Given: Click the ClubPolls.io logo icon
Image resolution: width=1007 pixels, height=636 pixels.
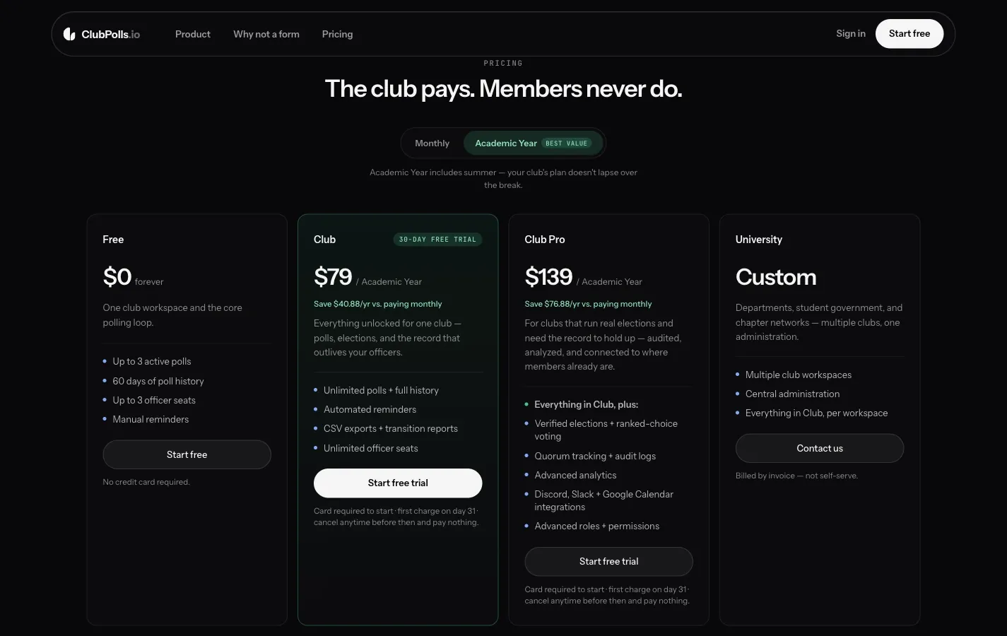Looking at the screenshot, I should [69, 34].
